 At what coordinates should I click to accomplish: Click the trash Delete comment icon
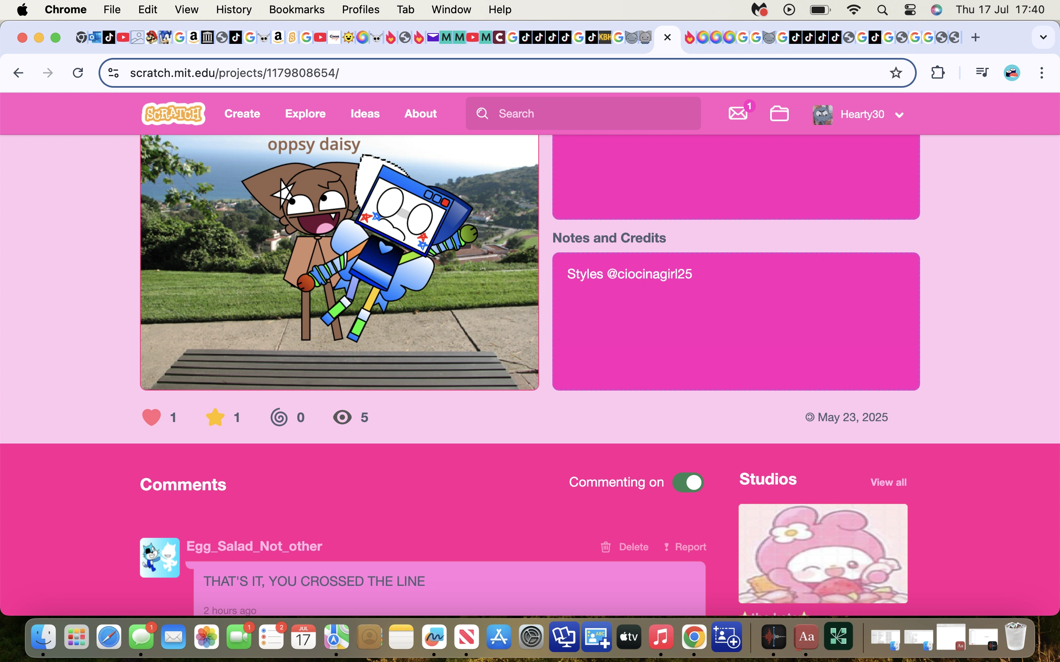pyautogui.click(x=606, y=547)
